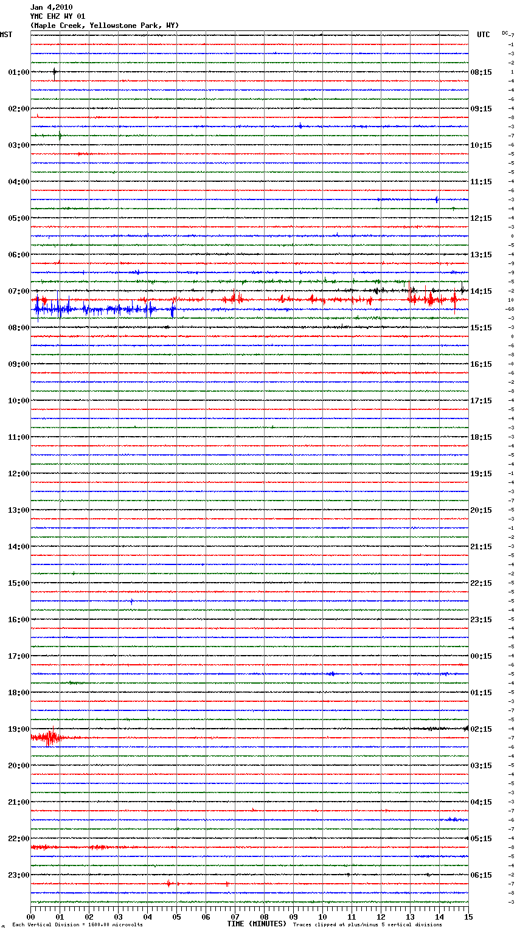
Task: Click the Maple Creek, Yellowstone Park location text
Action: (104, 26)
